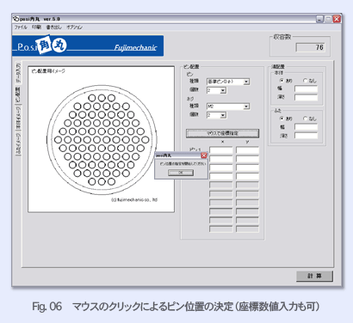Switch to the データ入力 vertical tab

click(18, 73)
